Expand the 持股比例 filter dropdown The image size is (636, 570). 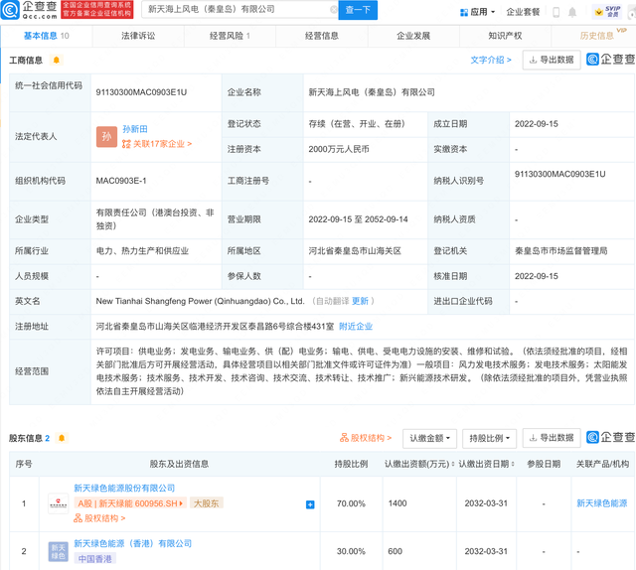(x=490, y=438)
